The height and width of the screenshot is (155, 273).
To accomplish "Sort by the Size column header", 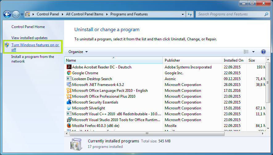I will [x=256, y=60].
